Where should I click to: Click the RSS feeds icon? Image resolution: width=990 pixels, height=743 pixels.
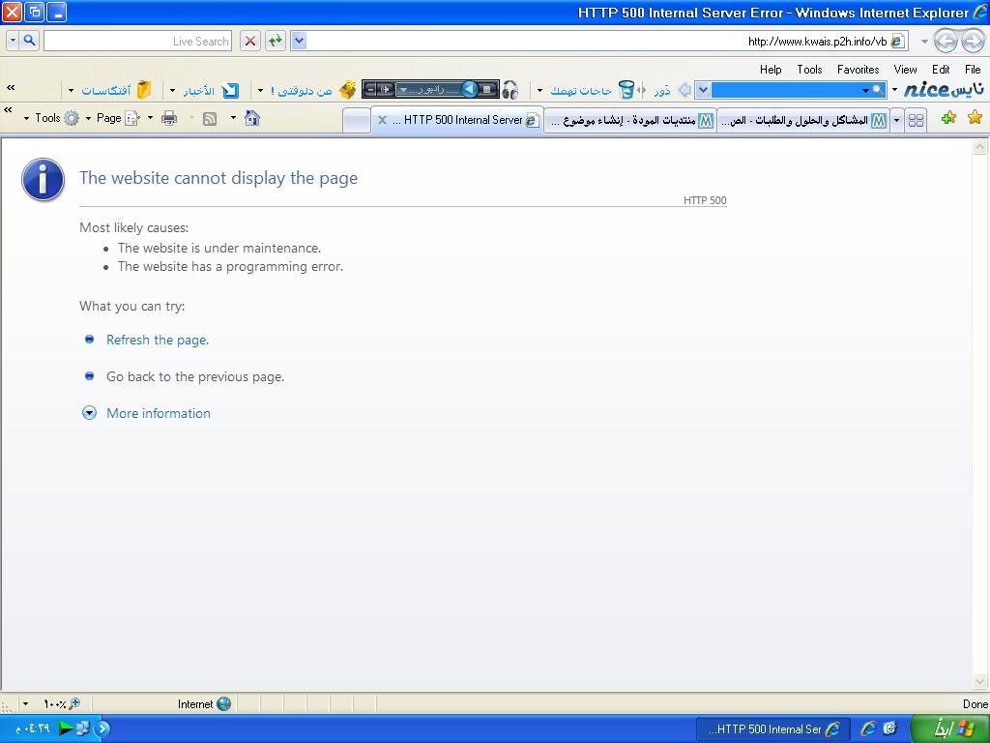coord(210,118)
